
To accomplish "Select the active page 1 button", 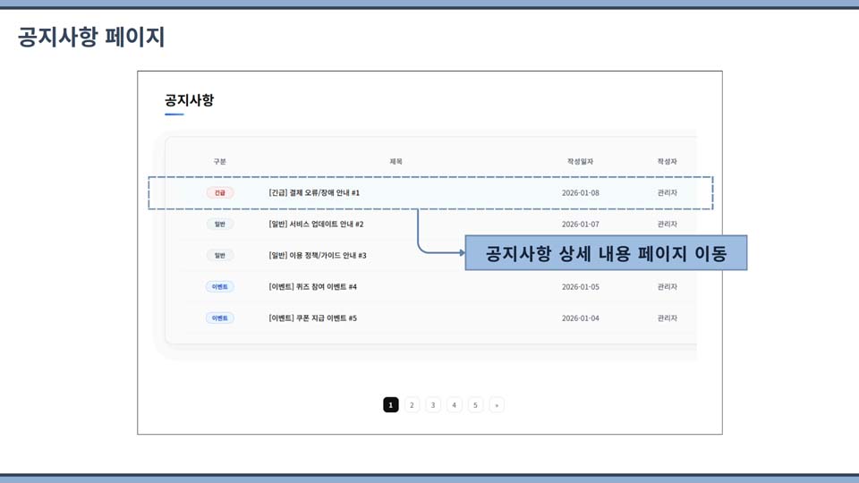I will tap(391, 405).
